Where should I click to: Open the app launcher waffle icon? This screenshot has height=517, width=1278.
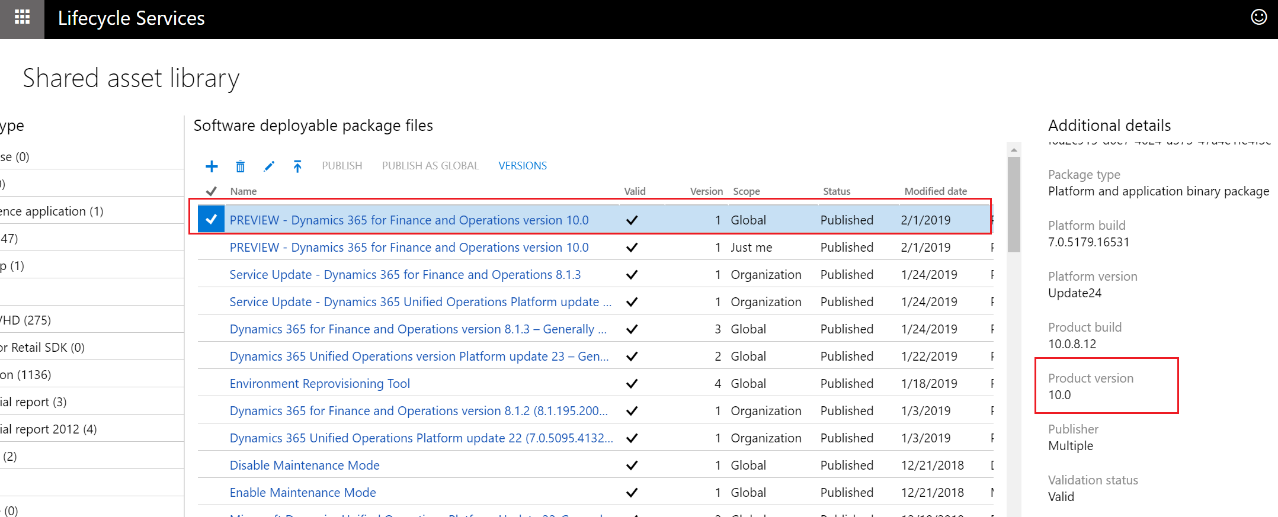(22, 18)
